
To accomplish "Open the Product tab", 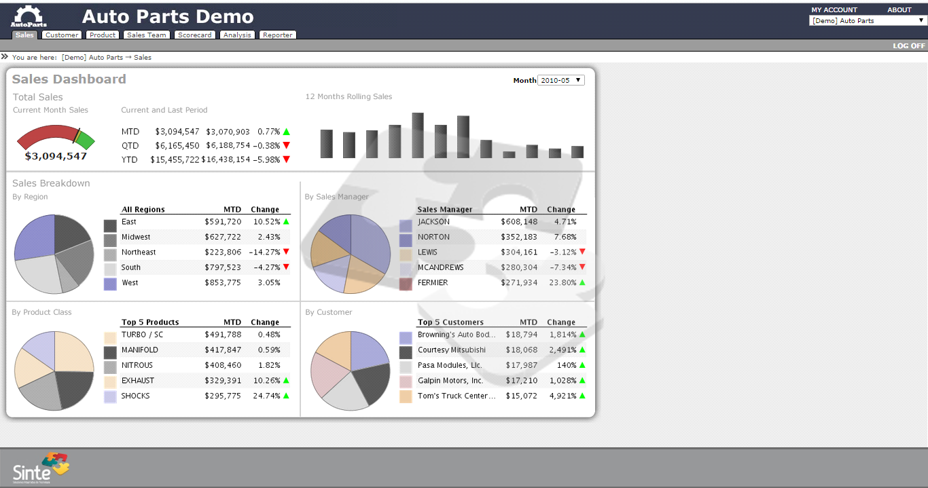I will pos(103,35).
